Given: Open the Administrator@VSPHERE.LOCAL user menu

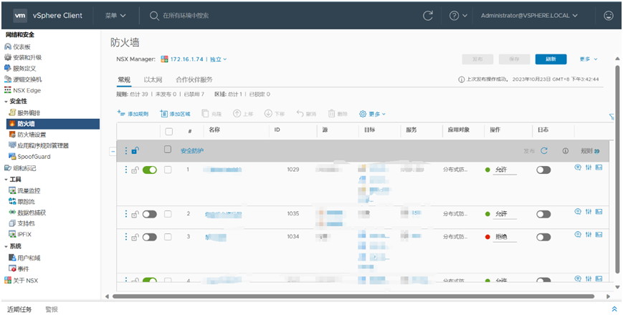Looking at the screenshot, I should click(x=529, y=16).
